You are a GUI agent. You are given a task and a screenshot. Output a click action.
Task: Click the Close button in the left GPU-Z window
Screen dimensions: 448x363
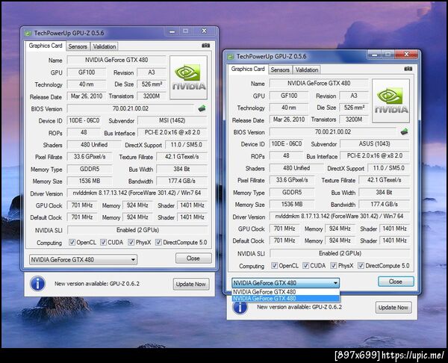(x=193, y=258)
